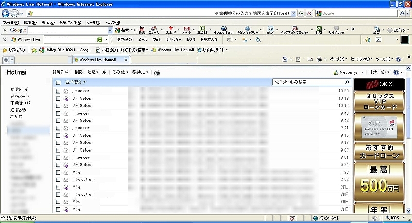Click the green Windows Live search icon
The height and width of the screenshot is (223, 412).
click(100, 40)
